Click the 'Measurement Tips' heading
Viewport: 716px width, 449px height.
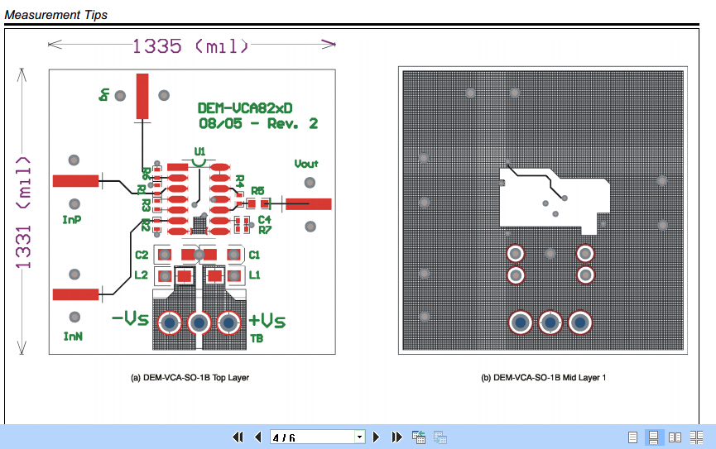click(55, 15)
